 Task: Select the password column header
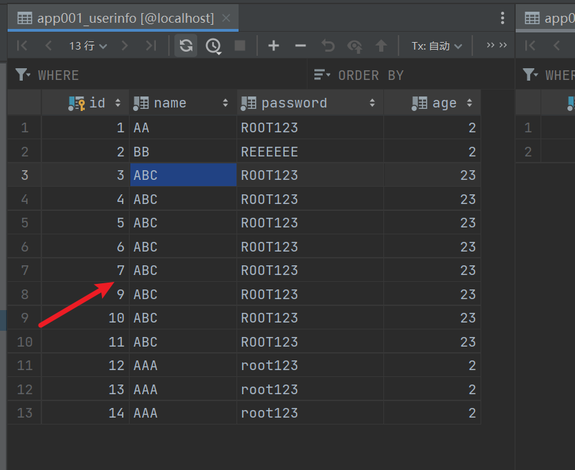[x=310, y=103]
